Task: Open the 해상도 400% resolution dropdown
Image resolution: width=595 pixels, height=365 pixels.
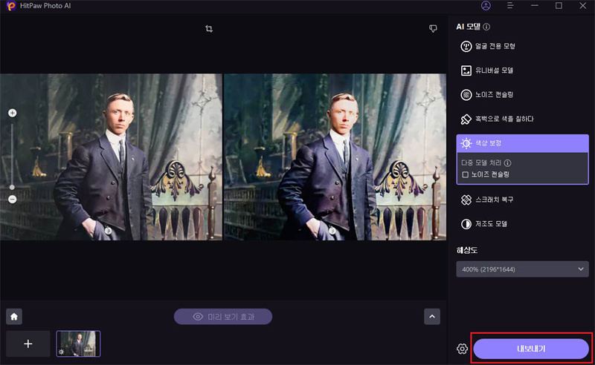Action: point(522,269)
